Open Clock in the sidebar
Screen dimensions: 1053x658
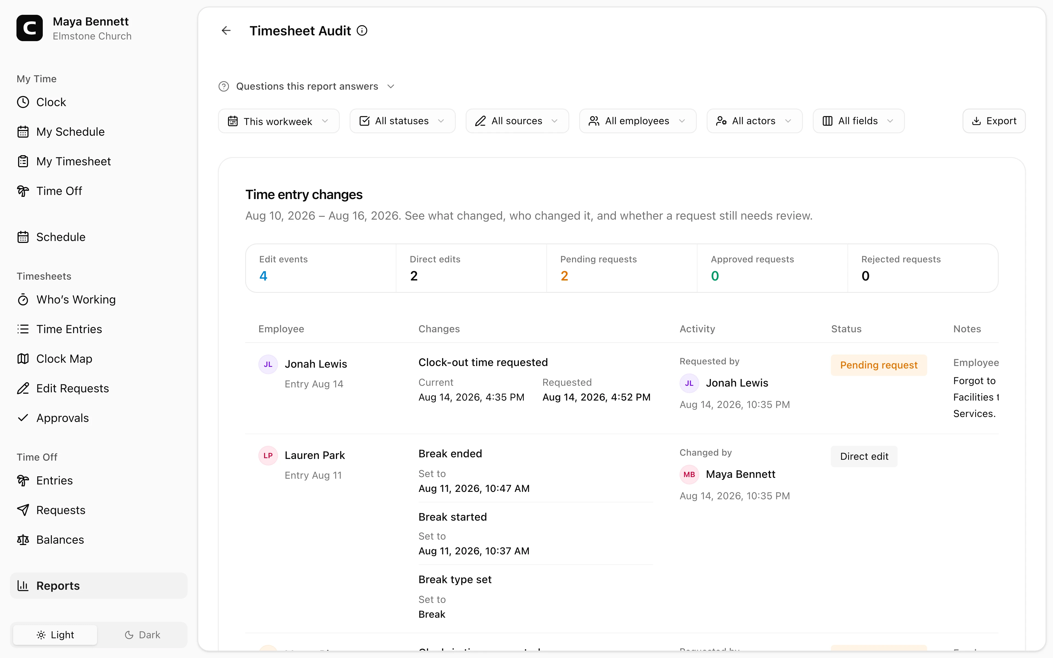point(99,102)
